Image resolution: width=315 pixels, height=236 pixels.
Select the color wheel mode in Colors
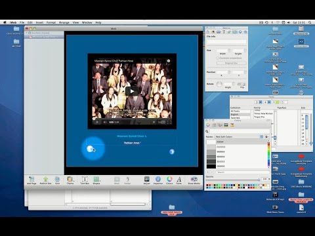208,125
